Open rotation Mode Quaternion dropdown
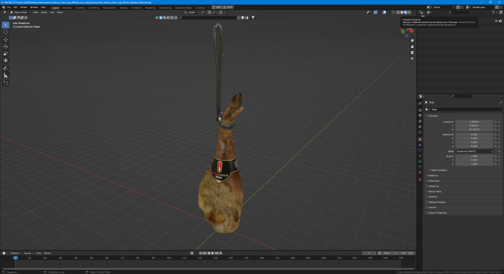The image size is (504, 274). [x=474, y=151]
